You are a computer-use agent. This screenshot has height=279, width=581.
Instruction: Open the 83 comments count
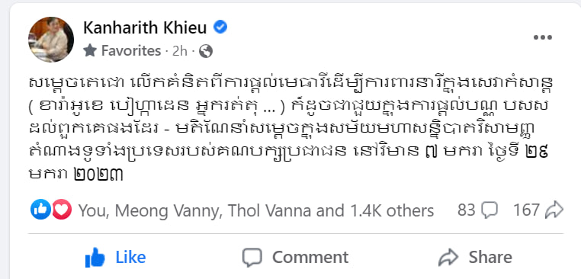(477, 210)
